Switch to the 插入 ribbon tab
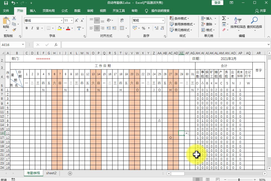 click(33, 11)
